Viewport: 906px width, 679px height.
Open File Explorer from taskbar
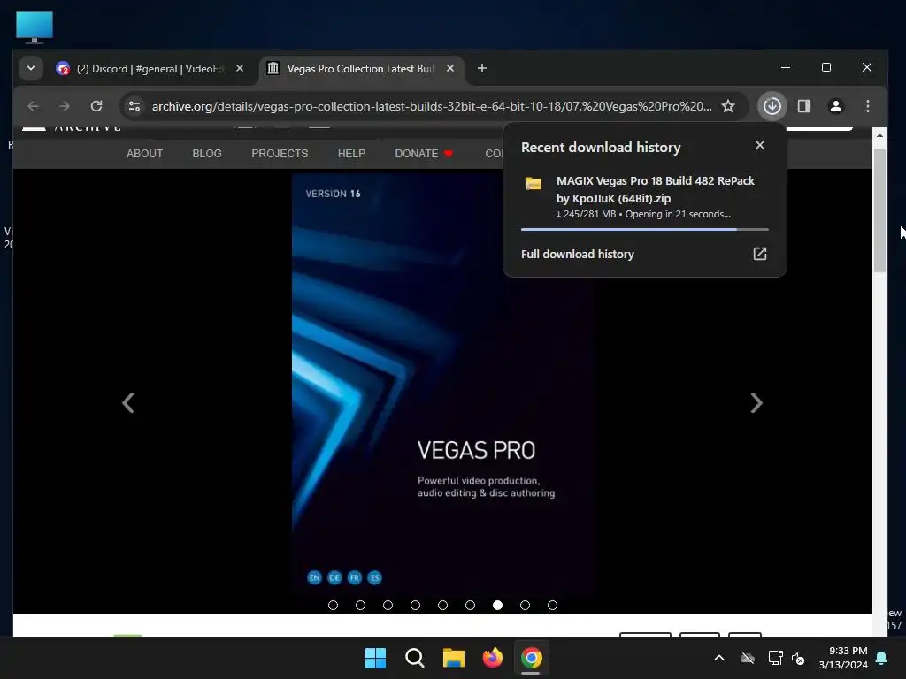[454, 658]
